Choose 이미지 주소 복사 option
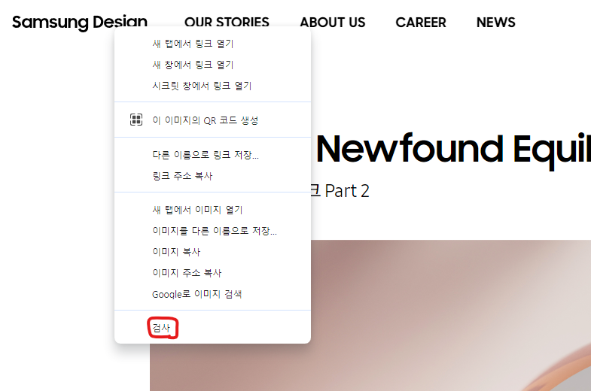The width and height of the screenshot is (591, 391). click(x=212, y=273)
